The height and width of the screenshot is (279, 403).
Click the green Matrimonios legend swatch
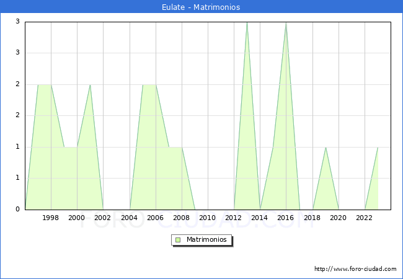178,239
